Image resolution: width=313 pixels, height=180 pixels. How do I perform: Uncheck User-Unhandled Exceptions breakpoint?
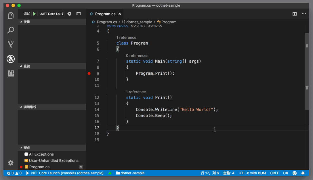(x=26, y=161)
